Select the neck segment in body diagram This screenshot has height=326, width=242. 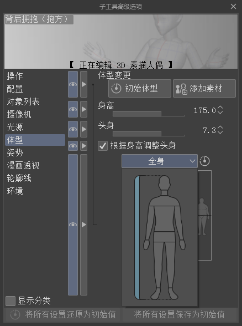(x=164, y=193)
